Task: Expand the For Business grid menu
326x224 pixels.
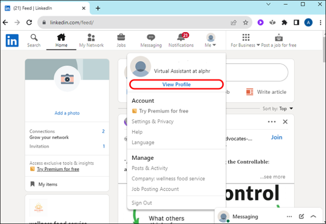Action: [245, 41]
